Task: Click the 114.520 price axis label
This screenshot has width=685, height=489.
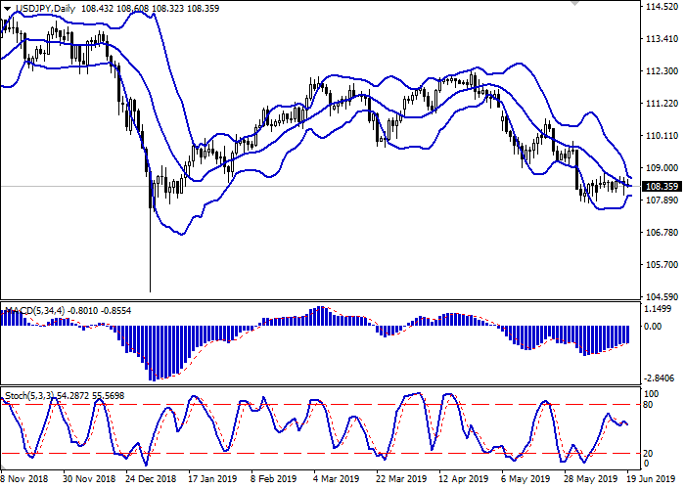Action: pos(661,7)
